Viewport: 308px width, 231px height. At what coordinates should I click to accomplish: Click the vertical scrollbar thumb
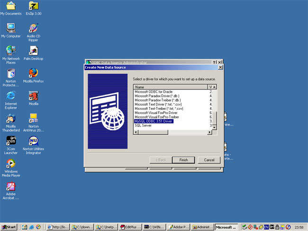point(215,118)
